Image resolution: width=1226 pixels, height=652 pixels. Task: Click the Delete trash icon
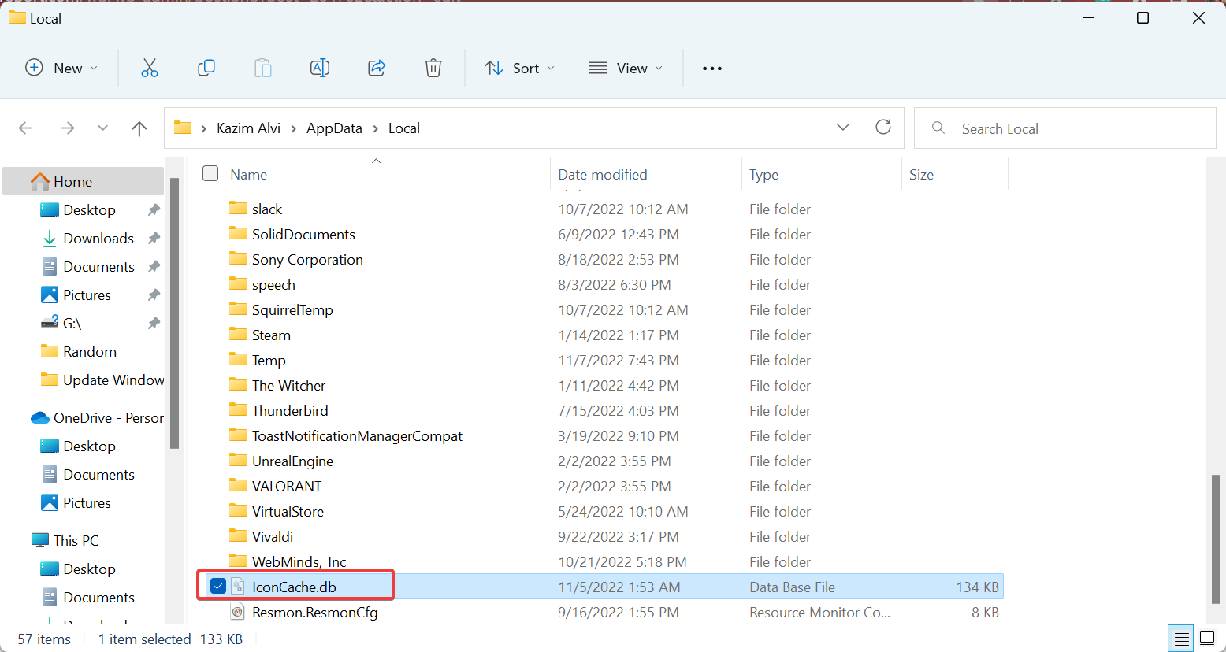tap(433, 69)
